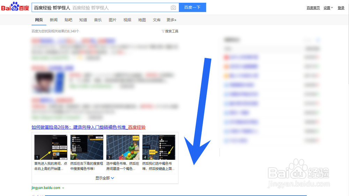Click the 选中褐色书堆，然后在 step caption
Image resolution: width=349 pixels, height=196 pixels.
(123, 166)
